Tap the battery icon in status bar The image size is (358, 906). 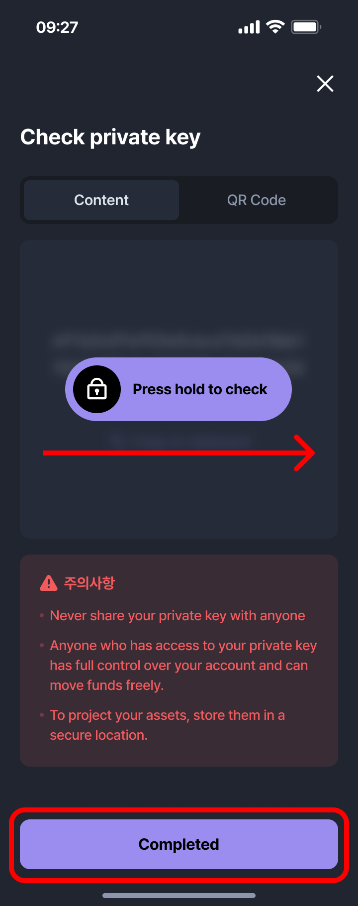[x=306, y=26]
